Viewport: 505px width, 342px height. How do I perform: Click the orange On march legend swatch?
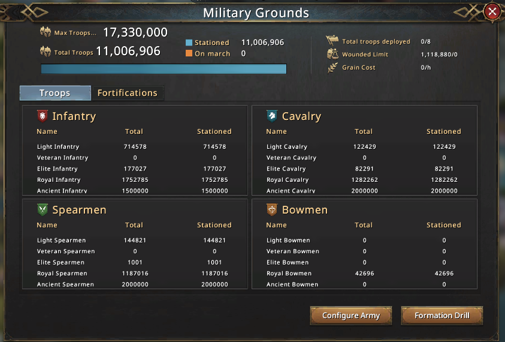(x=189, y=53)
